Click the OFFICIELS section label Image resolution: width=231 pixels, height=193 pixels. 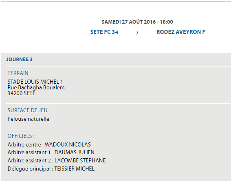tap(21, 136)
